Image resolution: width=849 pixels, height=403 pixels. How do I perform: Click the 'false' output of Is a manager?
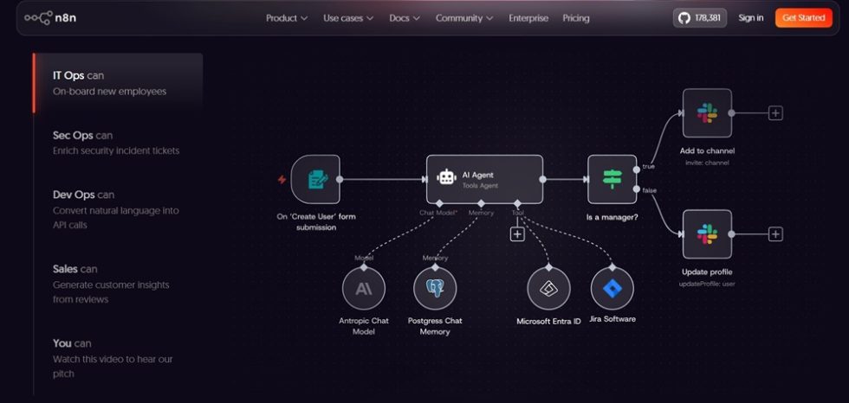pyautogui.click(x=637, y=189)
